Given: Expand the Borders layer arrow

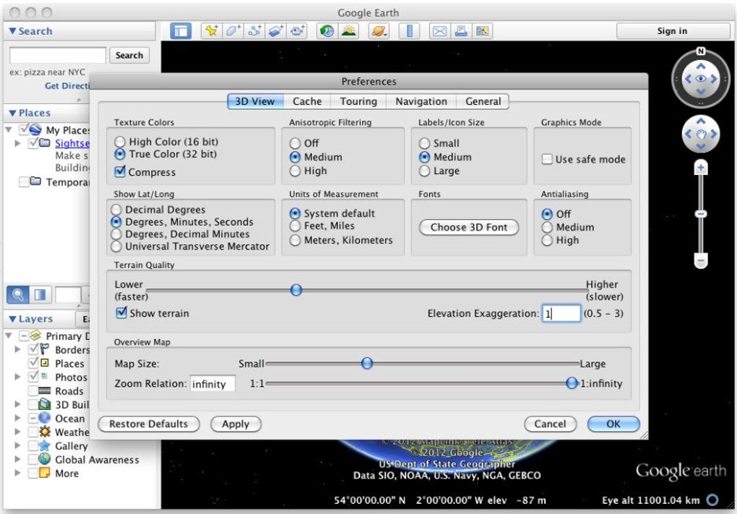Looking at the screenshot, I should click(x=18, y=349).
